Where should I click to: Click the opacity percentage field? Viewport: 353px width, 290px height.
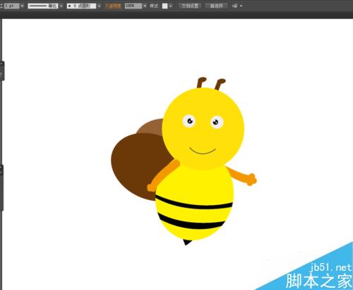(x=133, y=6)
